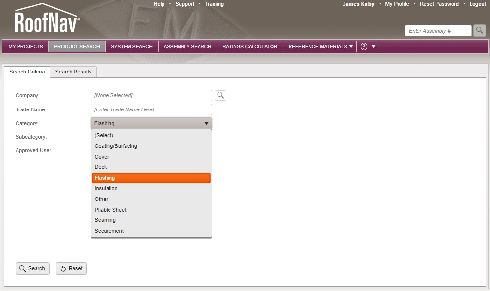
Task: Open the help question mark menu
Action: coord(363,47)
